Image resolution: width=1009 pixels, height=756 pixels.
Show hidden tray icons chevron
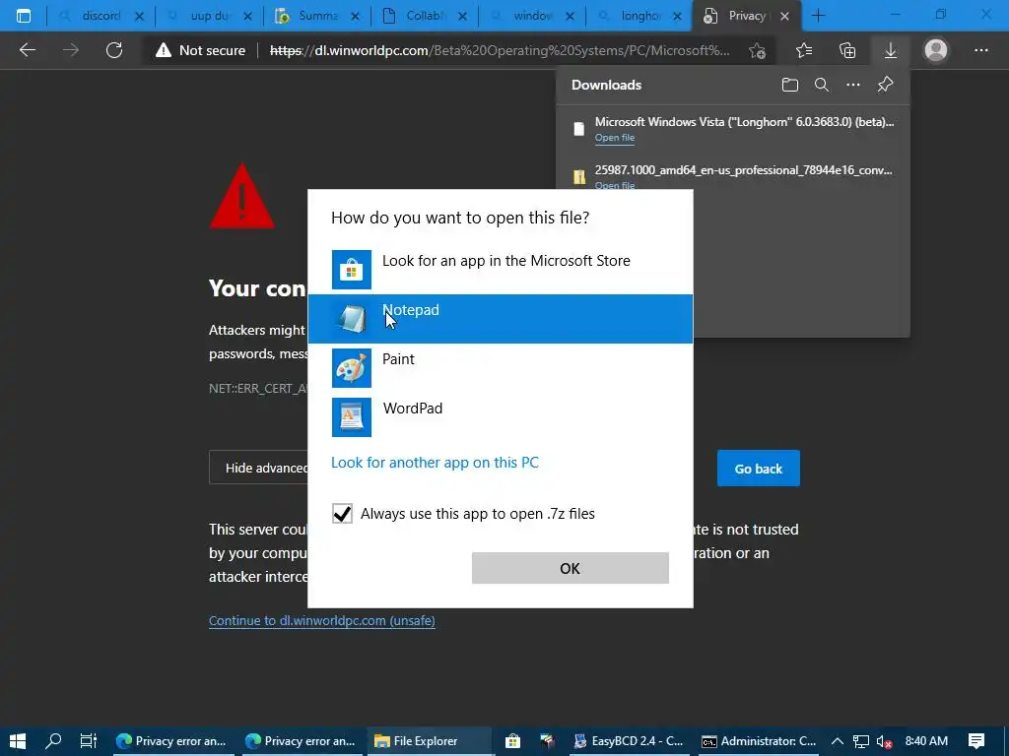point(837,741)
